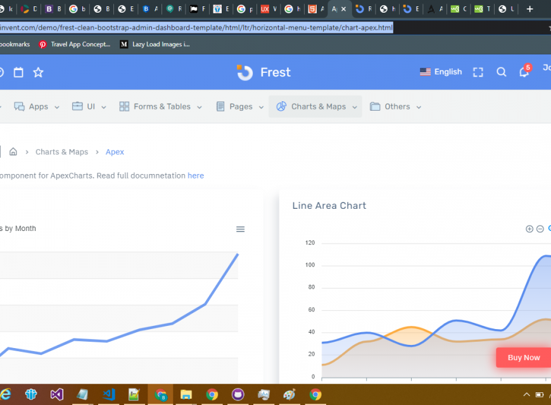Click the Frest logo

click(263, 72)
